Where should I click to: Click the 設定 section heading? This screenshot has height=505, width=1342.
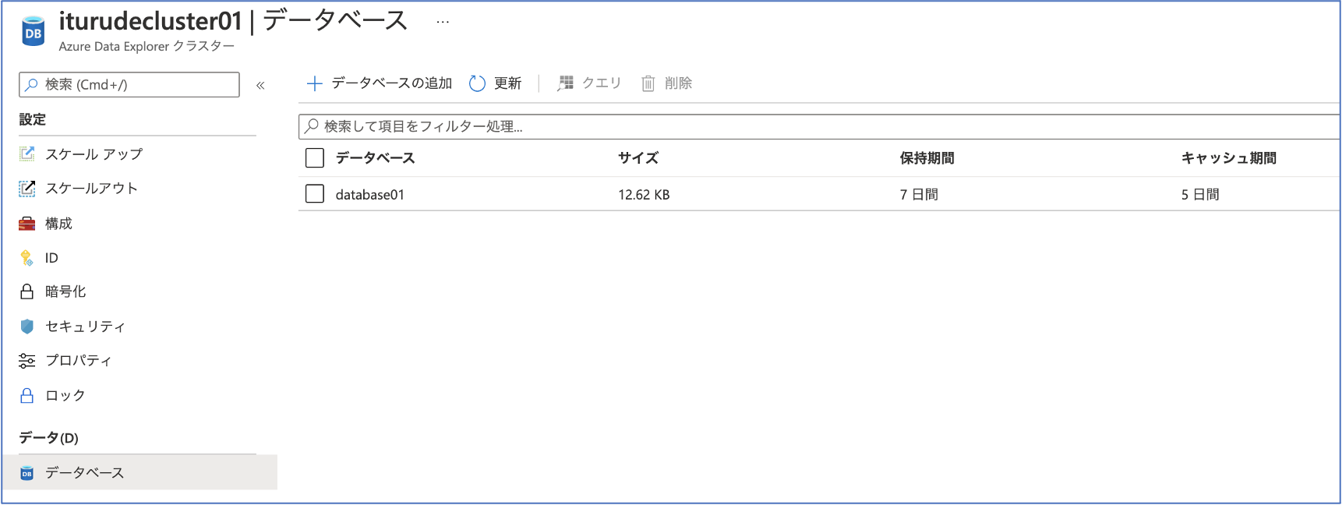(32, 119)
